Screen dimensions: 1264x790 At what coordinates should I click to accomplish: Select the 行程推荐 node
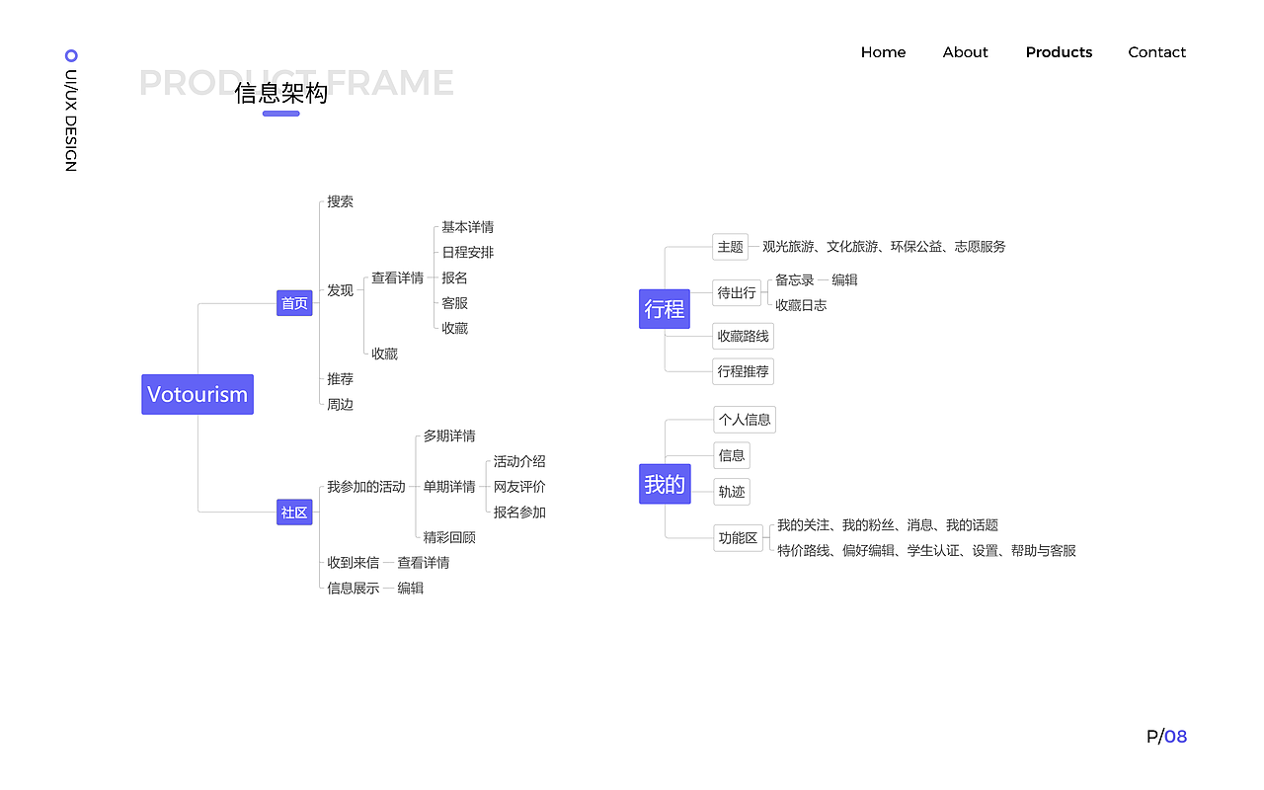pyautogui.click(x=743, y=371)
